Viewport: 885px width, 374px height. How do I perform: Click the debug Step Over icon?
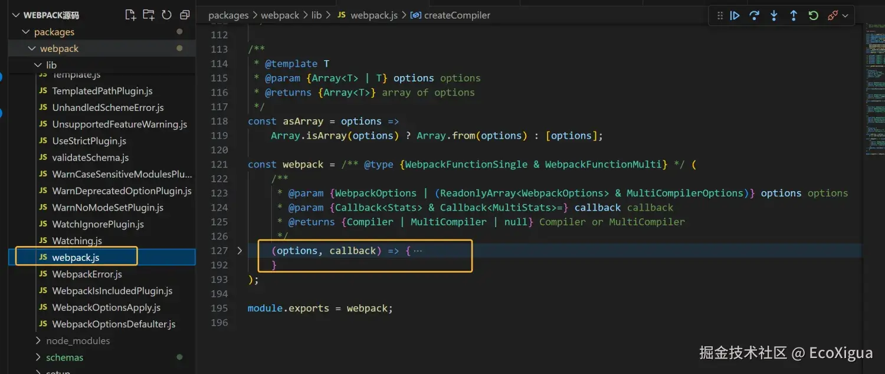pos(754,16)
